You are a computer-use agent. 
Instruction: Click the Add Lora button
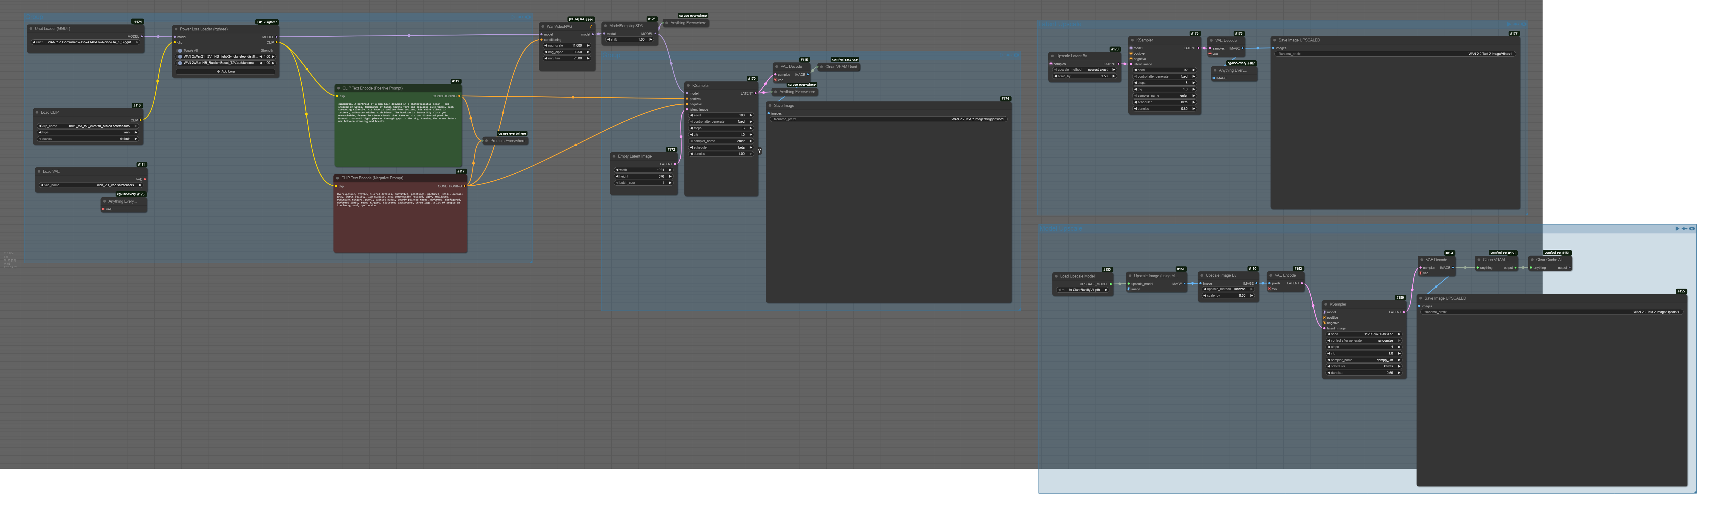click(226, 71)
